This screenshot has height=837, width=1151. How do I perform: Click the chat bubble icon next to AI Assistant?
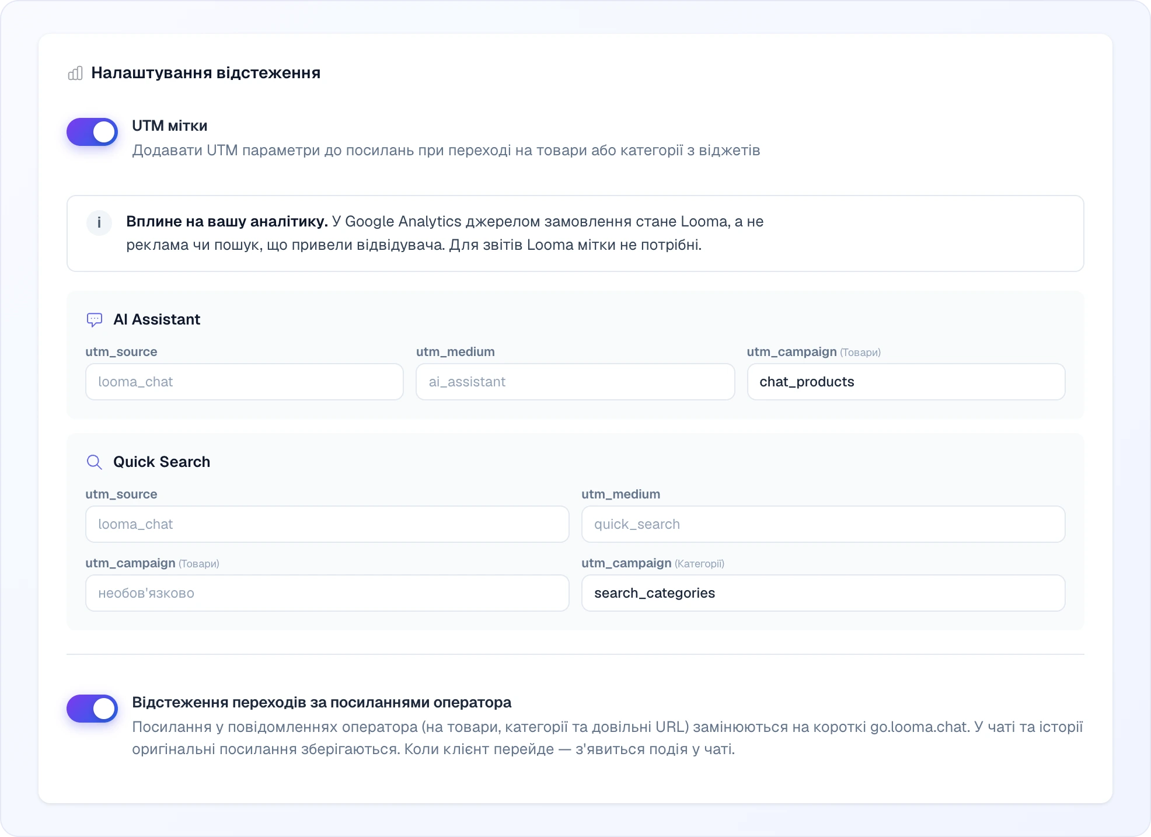95,319
